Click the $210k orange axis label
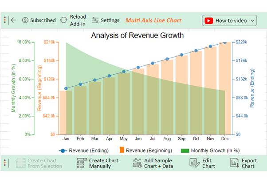This screenshot has width=267, height=183. point(49,42)
